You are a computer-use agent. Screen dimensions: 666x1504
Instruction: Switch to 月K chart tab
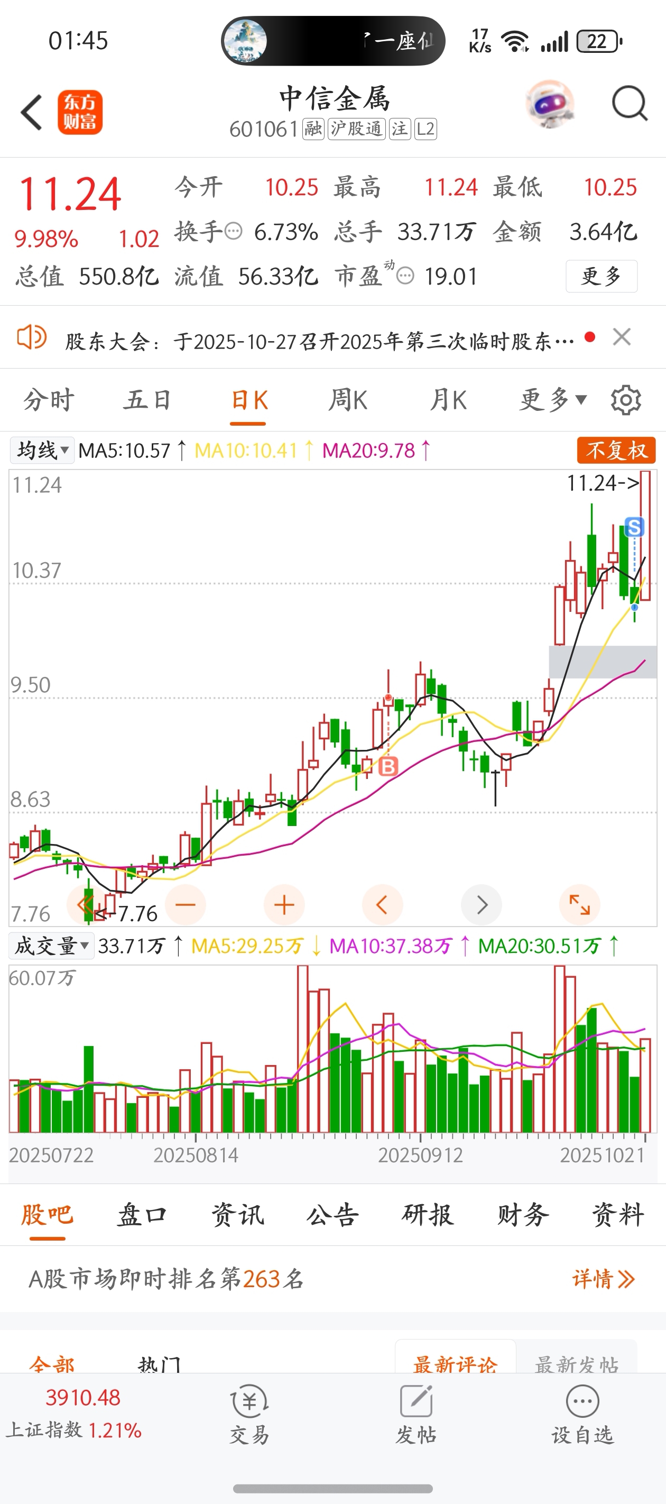448,400
